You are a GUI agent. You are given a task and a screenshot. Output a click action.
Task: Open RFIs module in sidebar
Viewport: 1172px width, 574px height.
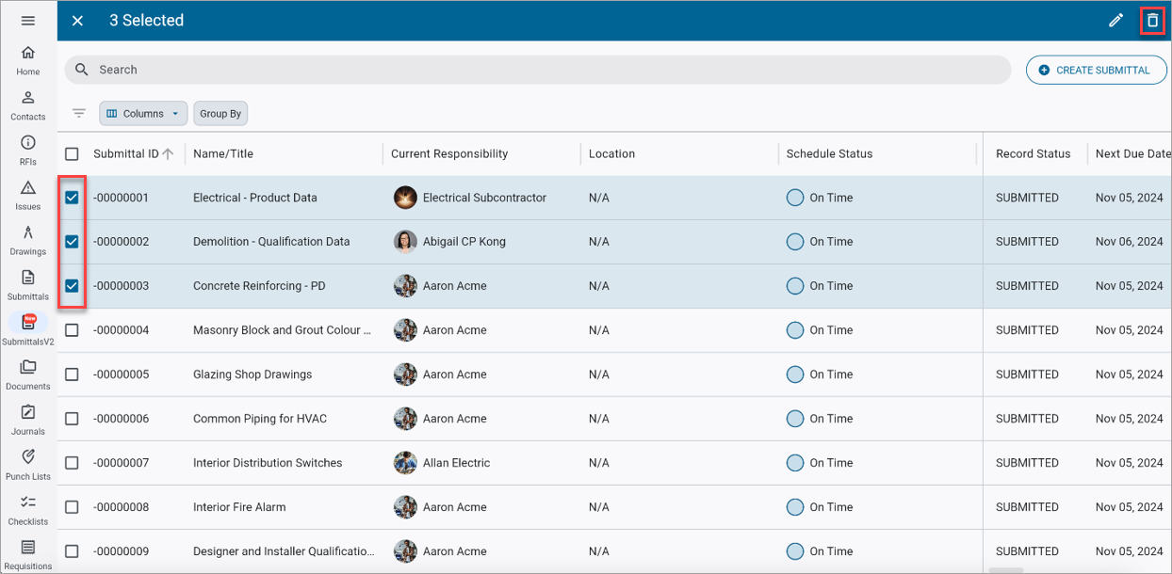pos(28,151)
